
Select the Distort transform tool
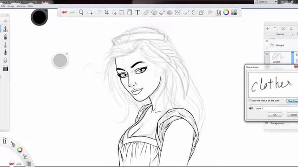tap(122, 13)
